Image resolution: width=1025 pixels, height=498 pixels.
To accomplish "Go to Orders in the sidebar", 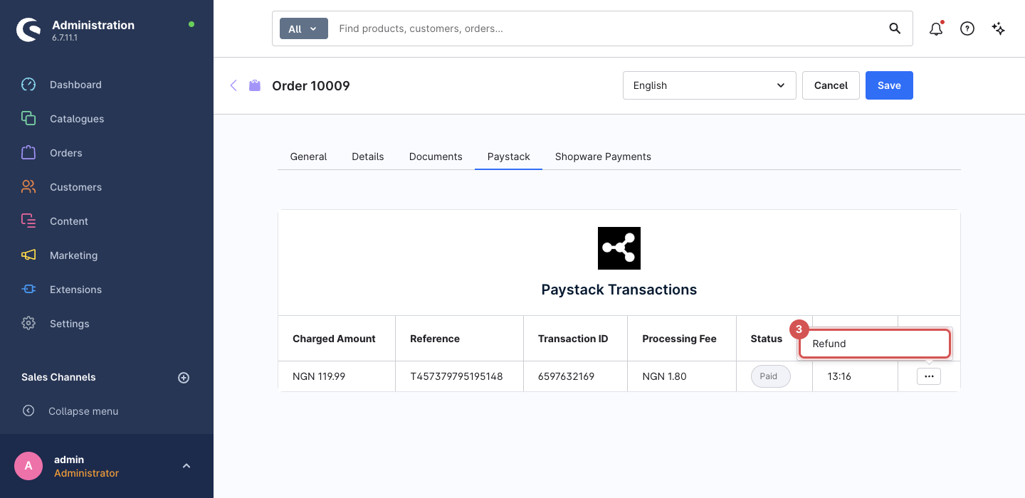I will (x=66, y=153).
